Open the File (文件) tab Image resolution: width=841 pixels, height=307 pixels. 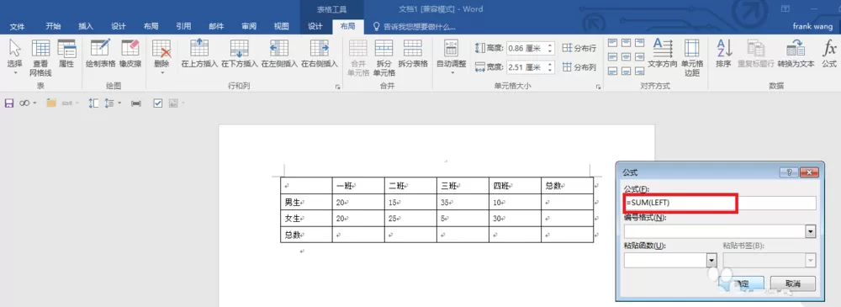click(x=17, y=26)
